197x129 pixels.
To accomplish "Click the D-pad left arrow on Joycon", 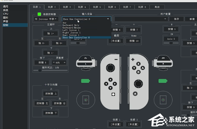I will point(106,84).
